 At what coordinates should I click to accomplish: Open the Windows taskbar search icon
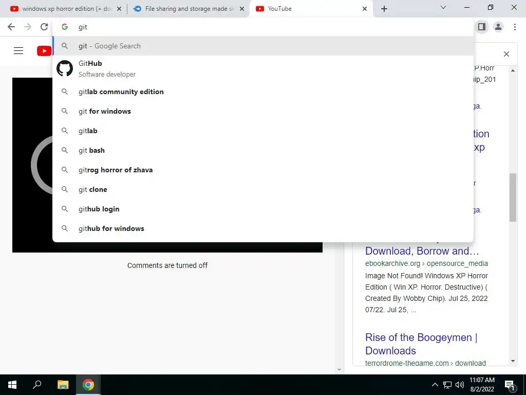click(x=37, y=385)
